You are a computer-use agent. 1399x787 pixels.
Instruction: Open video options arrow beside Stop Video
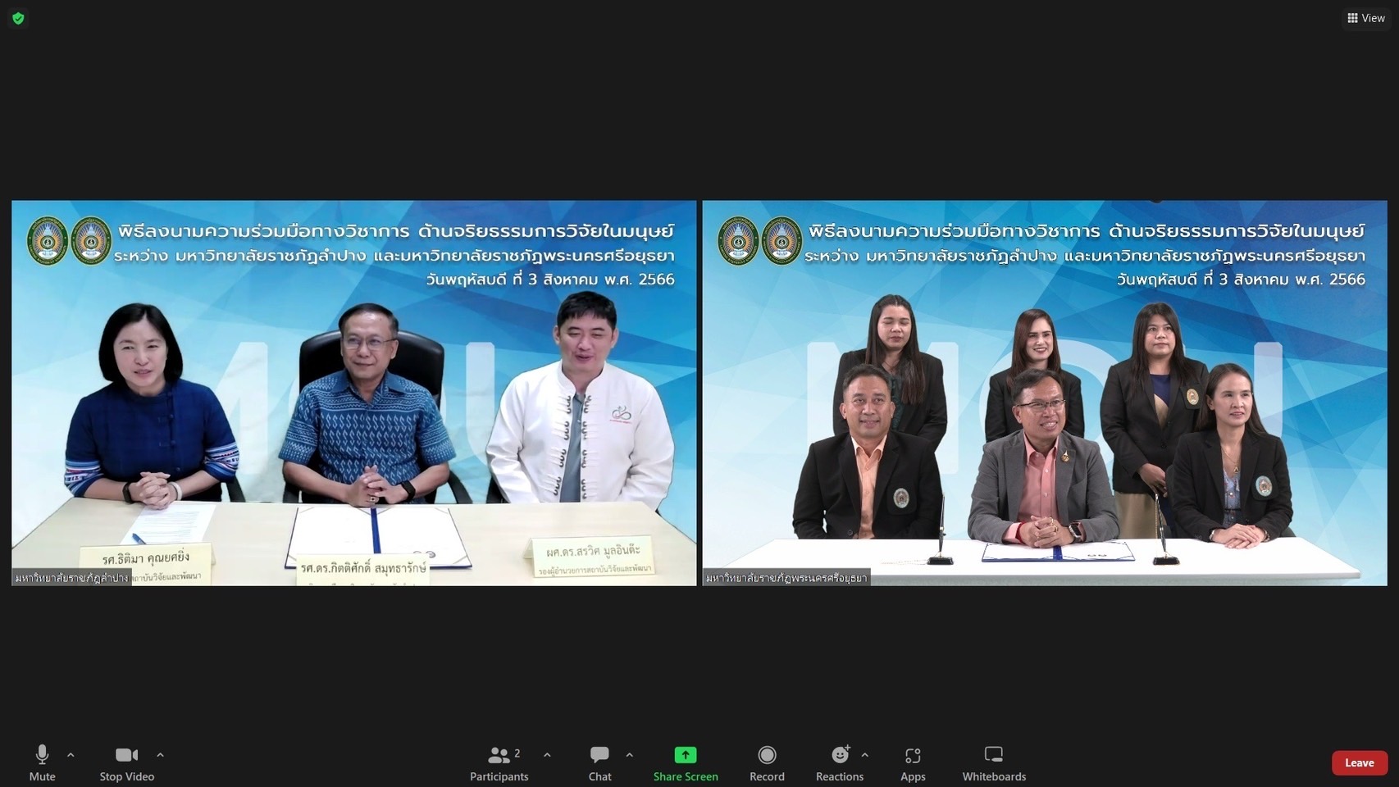[160, 755]
